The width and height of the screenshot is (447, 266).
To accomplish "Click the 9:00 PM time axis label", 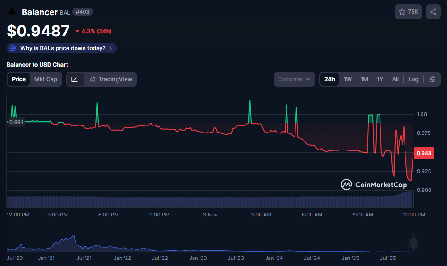I will (x=159, y=215).
